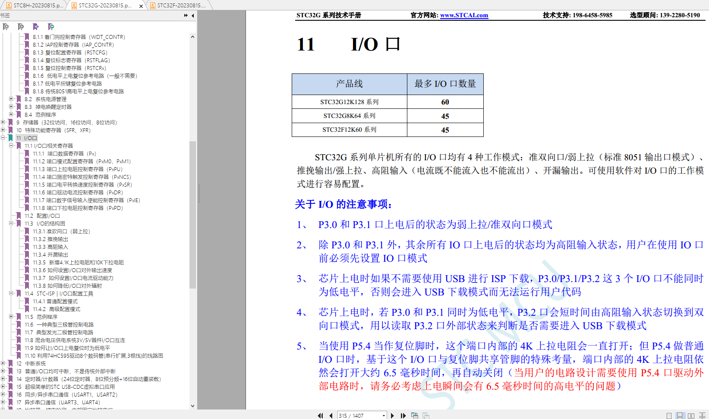Collapse the bookmarks panel with the left arrow

193,16
